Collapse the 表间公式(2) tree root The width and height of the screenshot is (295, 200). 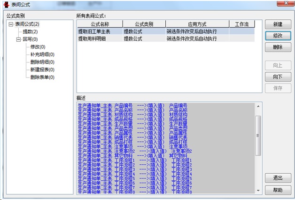11,24
